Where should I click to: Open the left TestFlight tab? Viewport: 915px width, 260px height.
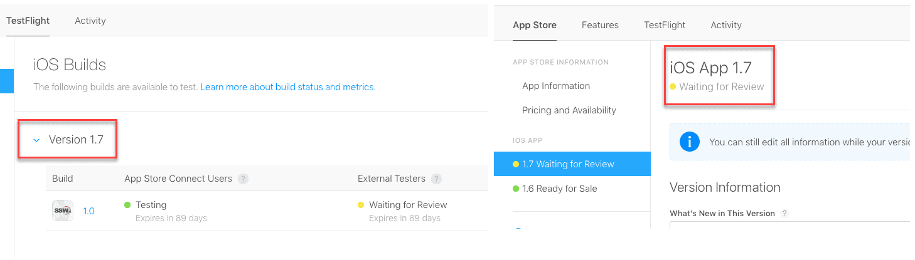pyautogui.click(x=28, y=21)
